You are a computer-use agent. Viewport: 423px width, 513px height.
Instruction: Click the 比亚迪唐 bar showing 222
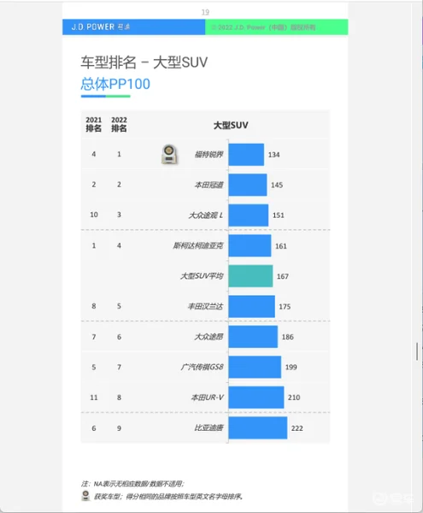258,427
